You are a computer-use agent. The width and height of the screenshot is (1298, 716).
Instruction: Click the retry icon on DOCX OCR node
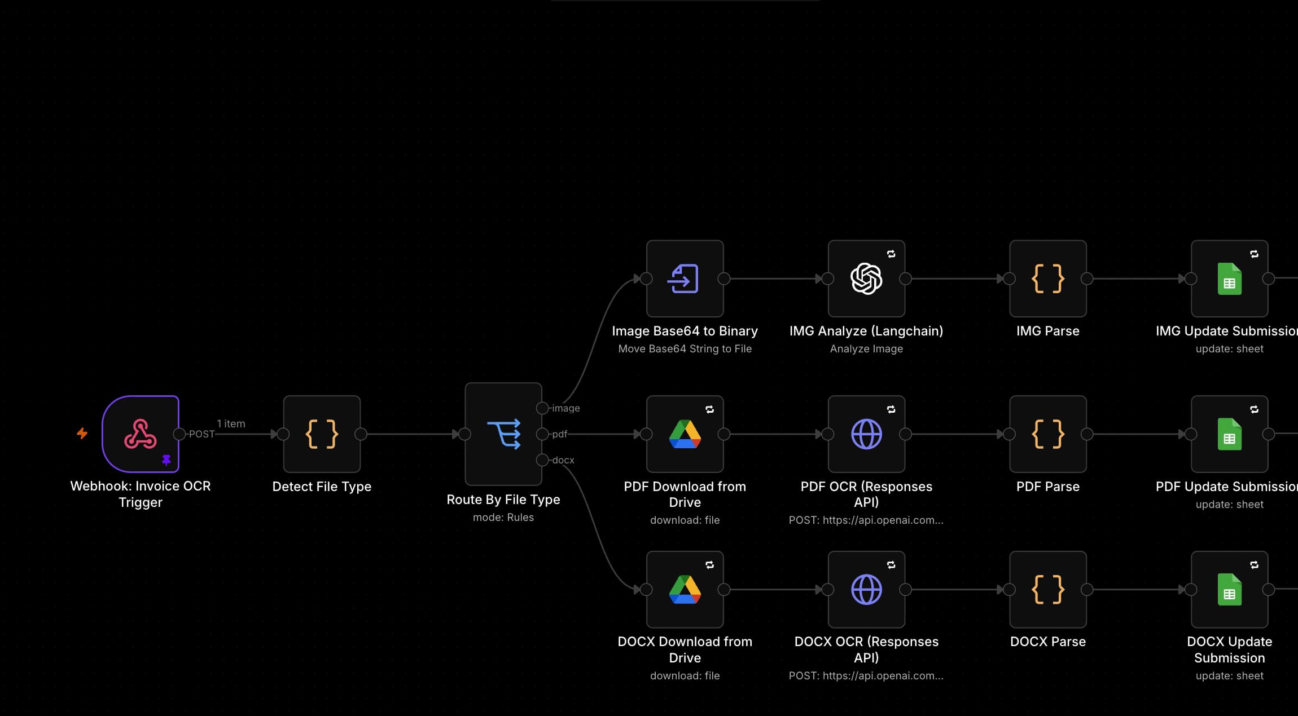[x=891, y=565]
